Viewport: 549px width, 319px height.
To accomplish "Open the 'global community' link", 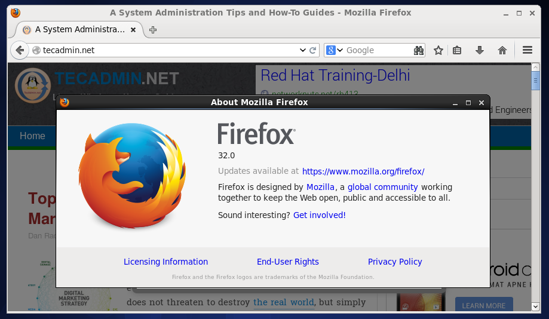I will click(383, 187).
